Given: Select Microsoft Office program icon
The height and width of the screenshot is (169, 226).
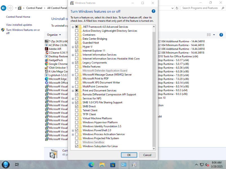Looking at the screenshot, I should [x=46, y=83].
